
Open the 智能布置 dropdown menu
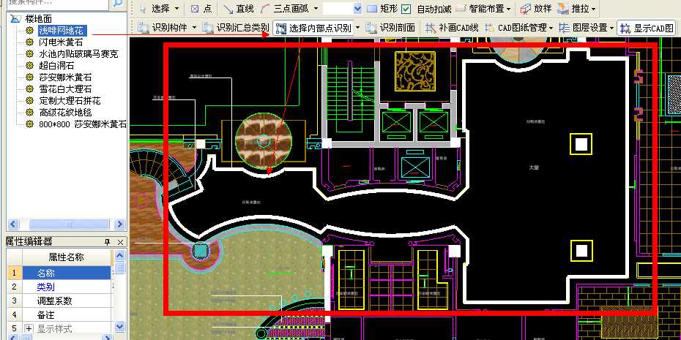click(484, 10)
